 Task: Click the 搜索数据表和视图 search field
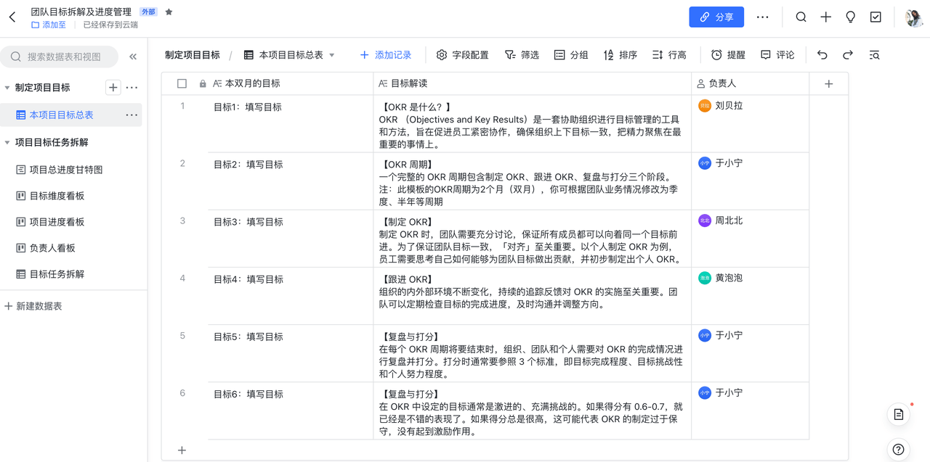point(65,57)
